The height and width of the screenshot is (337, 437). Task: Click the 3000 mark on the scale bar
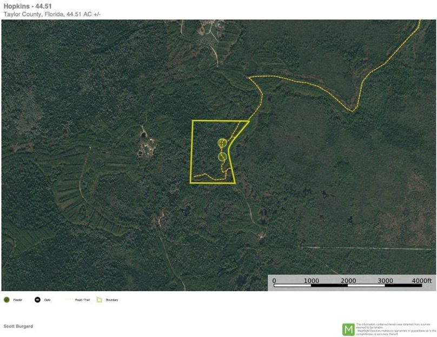coord(385,281)
